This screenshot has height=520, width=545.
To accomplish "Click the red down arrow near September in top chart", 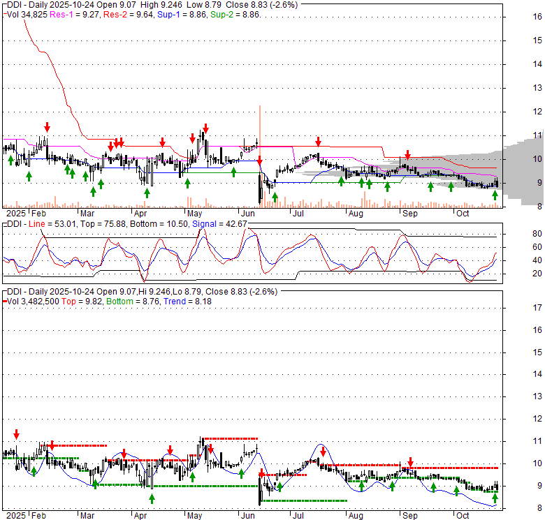I will (x=408, y=156).
